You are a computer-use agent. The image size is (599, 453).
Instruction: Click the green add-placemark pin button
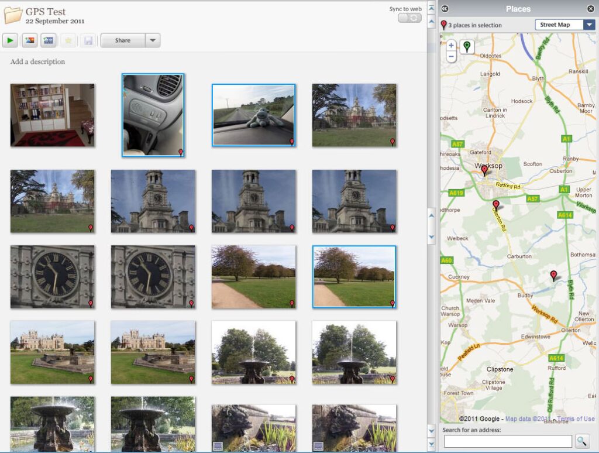coord(467,47)
